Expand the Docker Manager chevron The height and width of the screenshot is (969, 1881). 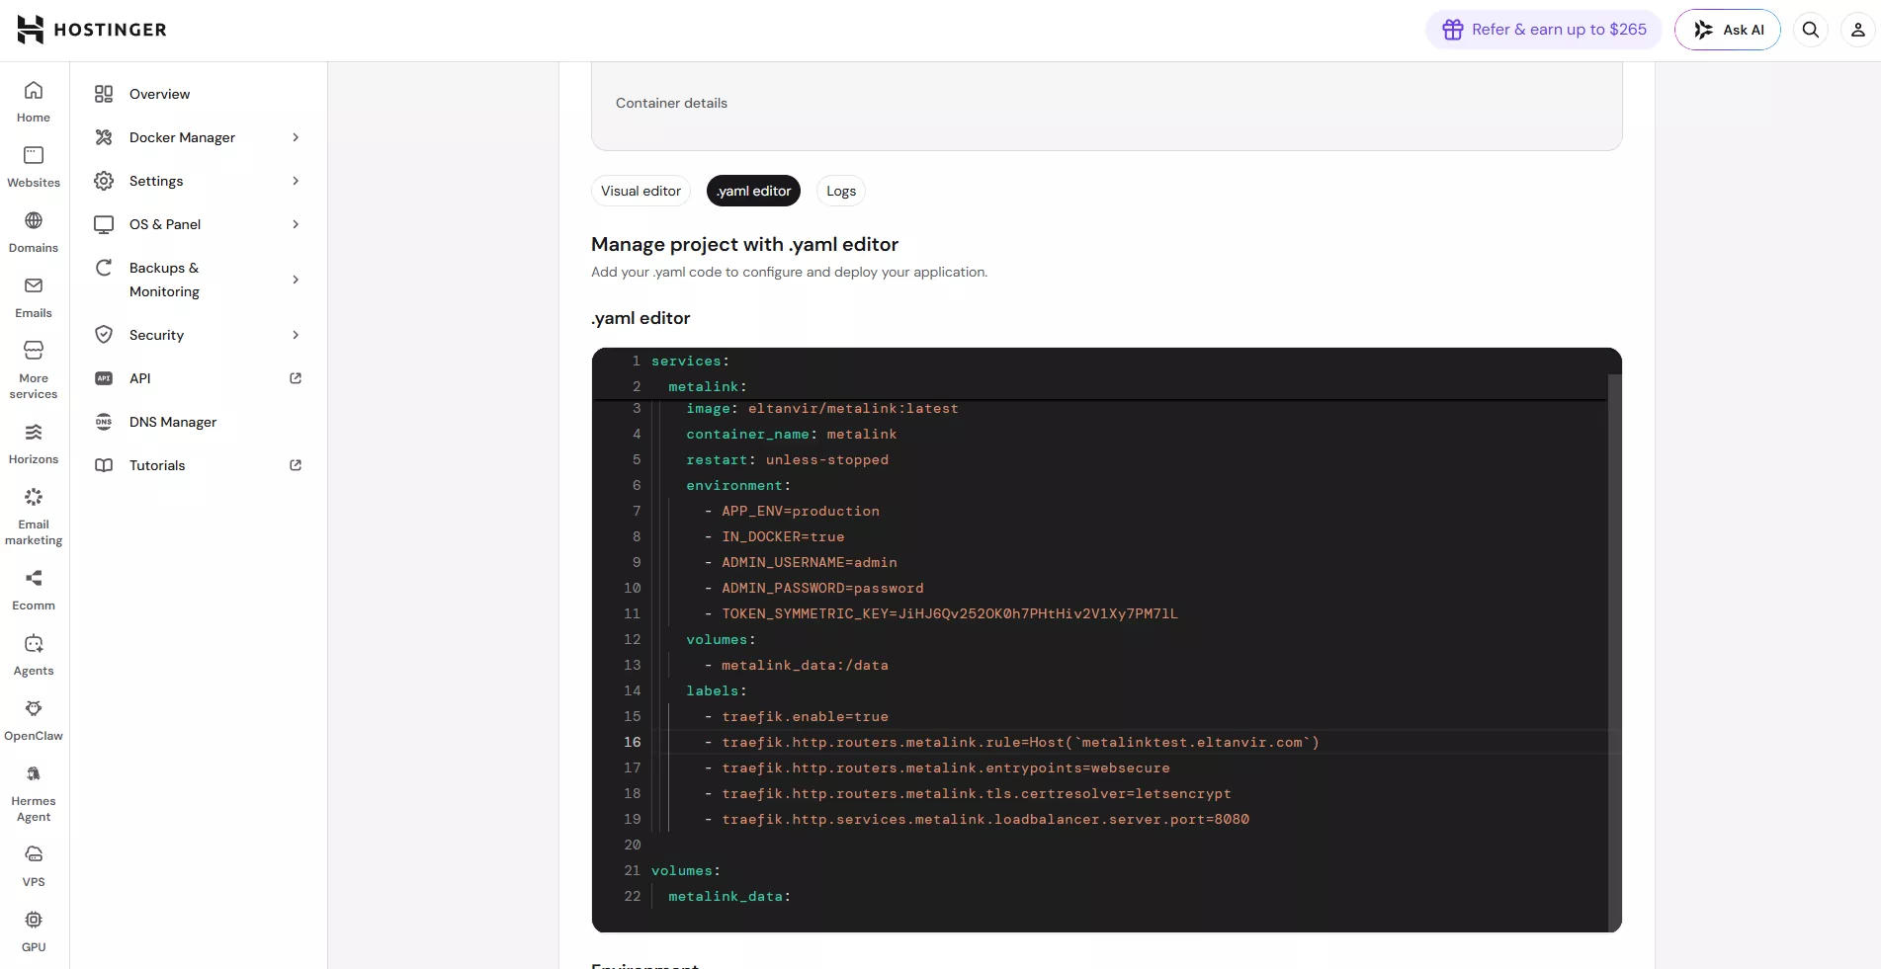(x=296, y=137)
